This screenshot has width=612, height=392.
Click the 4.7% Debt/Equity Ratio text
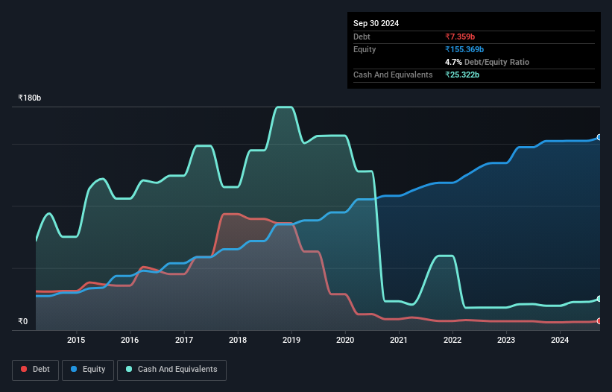[x=487, y=62]
